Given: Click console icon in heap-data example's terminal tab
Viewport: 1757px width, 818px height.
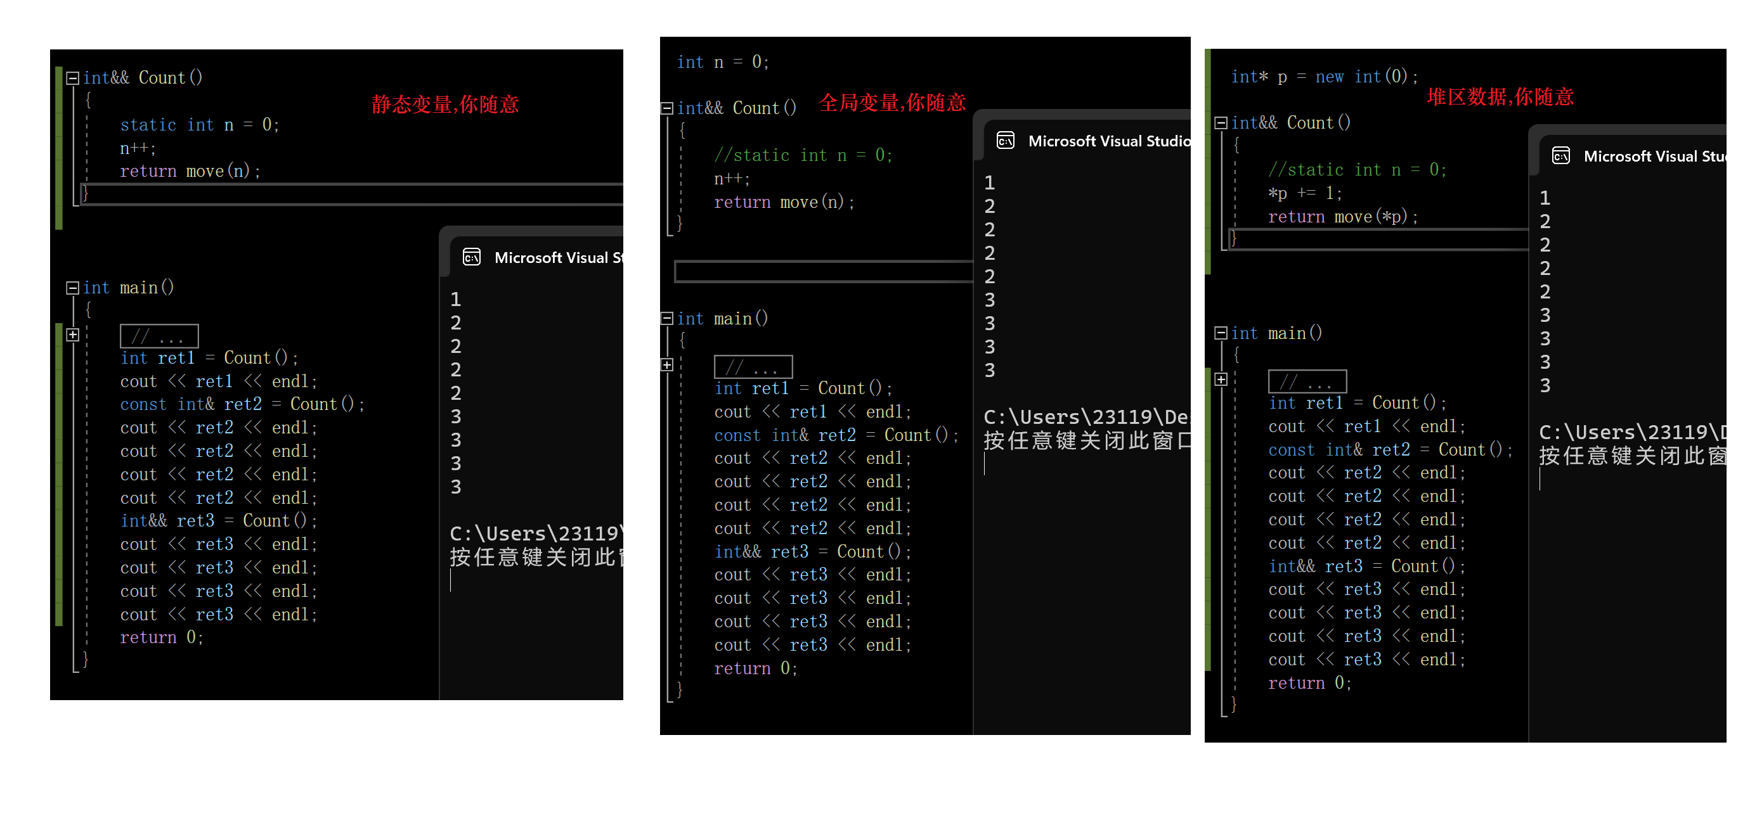Looking at the screenshot, I should click(x=1560, y=155).
